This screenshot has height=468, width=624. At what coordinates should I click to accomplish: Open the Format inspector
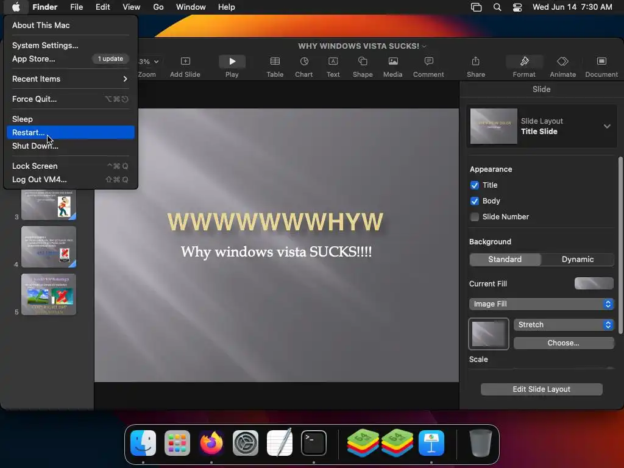click(x=524, y=62)
